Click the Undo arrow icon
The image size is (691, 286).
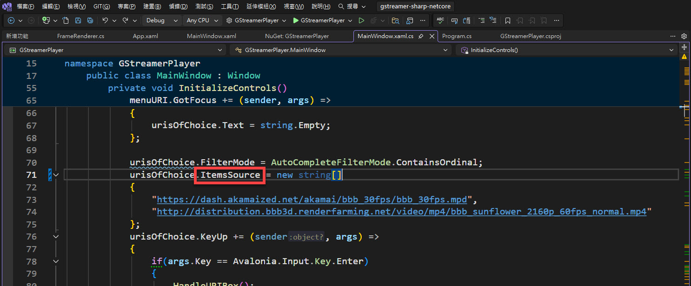pyautogui.click(x=105, y=20)
